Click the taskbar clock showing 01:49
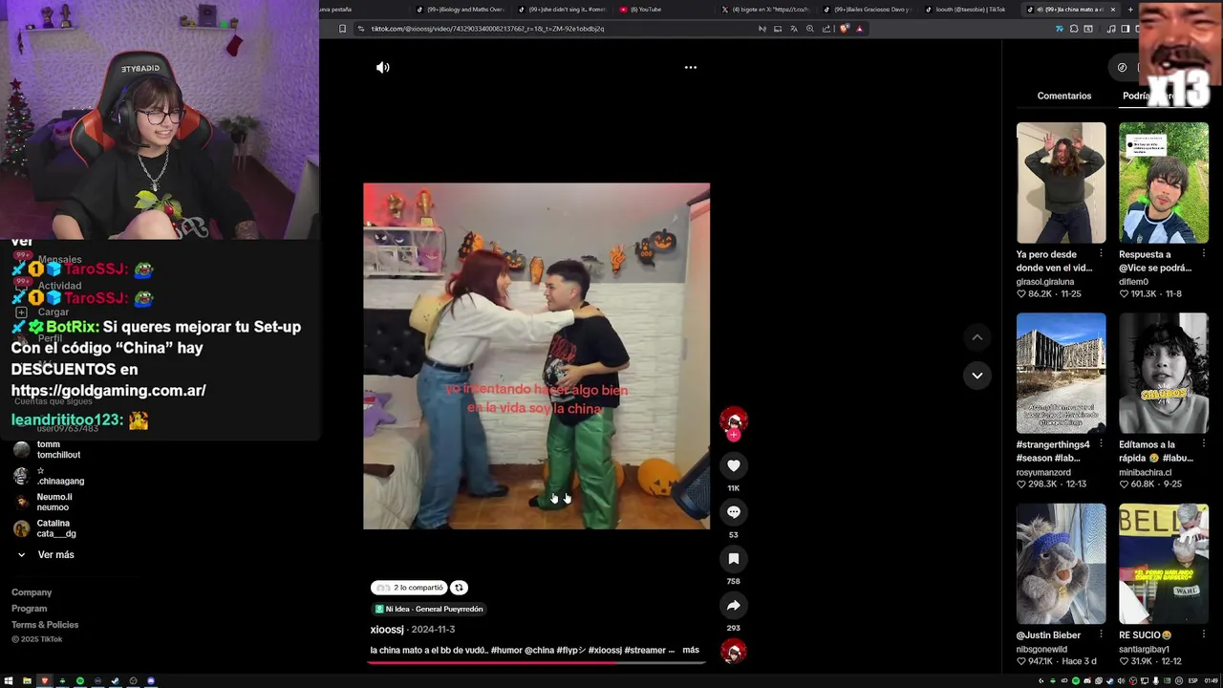1223x688 pixels. pos(1211,681)
